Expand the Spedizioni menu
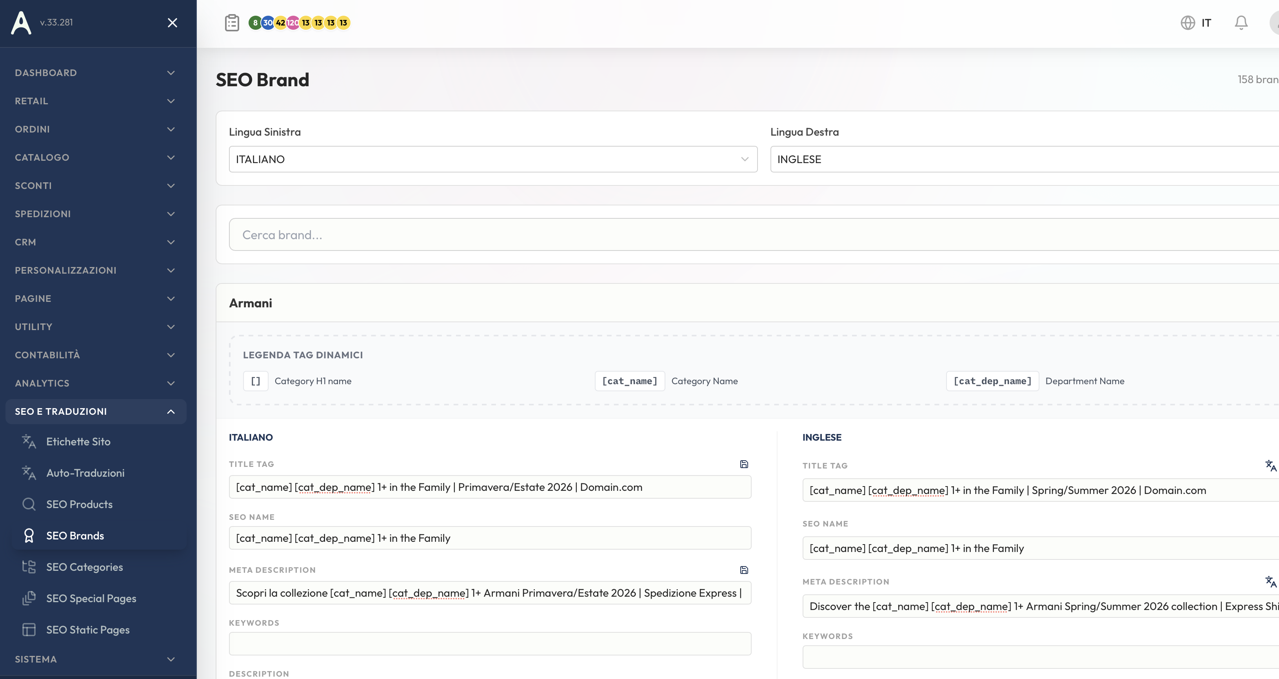Screen dimensions: 1279x679 coord(96,214)
